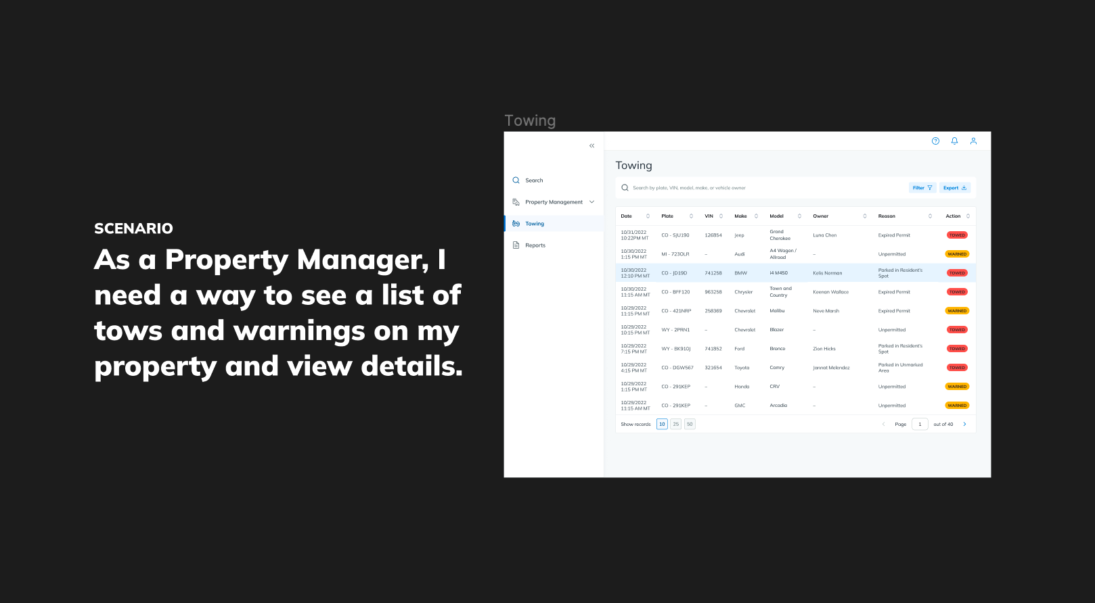
Task: Select owner Kelis Norman
Action: [x=828, y=273]
